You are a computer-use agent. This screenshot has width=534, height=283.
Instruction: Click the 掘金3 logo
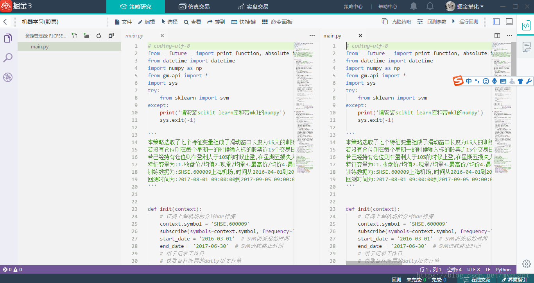pyautogui.click(x=17, y=6)
